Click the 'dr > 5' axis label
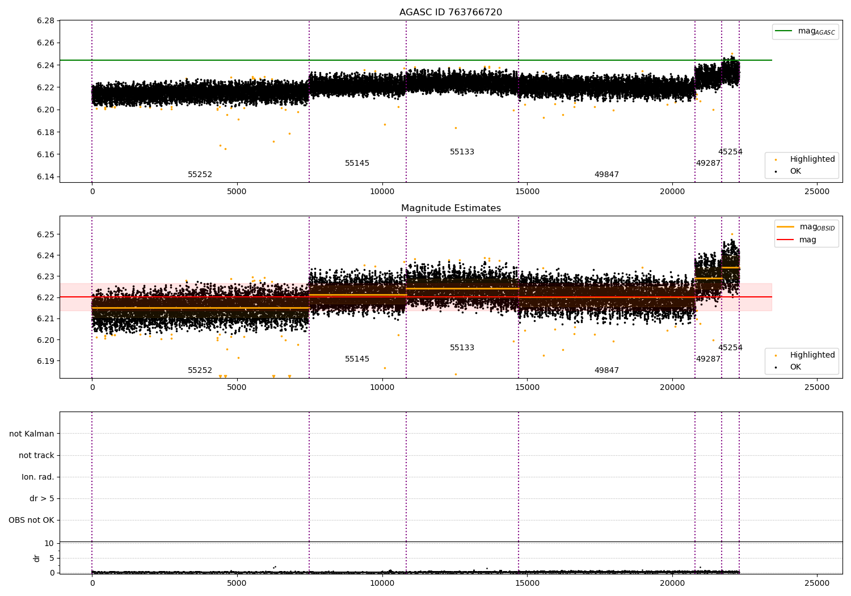Screen dimensions: 851x596 [42, 499]
